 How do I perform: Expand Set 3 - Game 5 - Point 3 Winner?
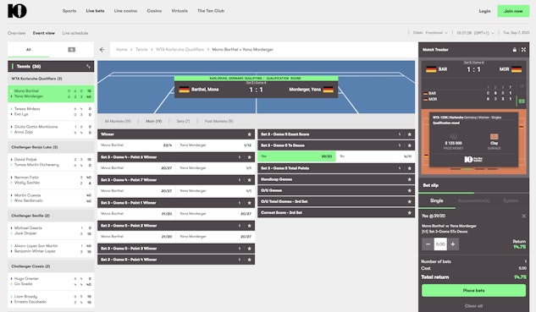click(176, 249)
